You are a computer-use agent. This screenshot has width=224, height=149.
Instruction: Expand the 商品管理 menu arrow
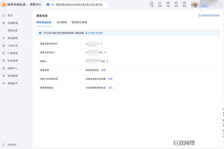click(x=28, y=38)
